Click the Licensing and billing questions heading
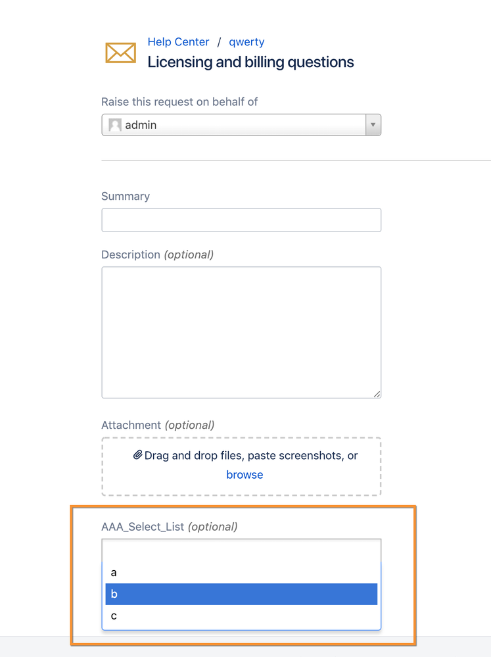The image size is (491, 657). pyautogui.click(x=251, y=62)
